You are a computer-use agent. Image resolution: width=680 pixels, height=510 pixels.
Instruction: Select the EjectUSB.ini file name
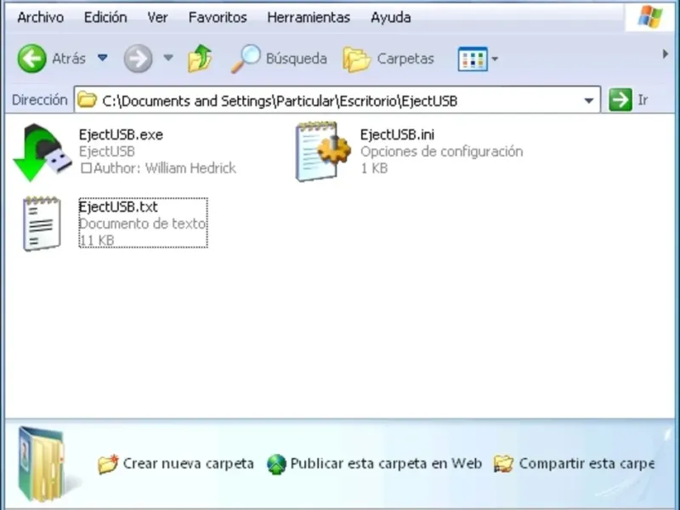click(397, 135)
